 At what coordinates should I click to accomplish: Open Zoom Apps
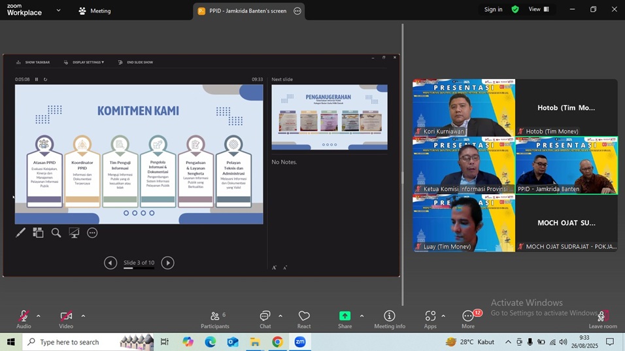[x=430, y=320]
